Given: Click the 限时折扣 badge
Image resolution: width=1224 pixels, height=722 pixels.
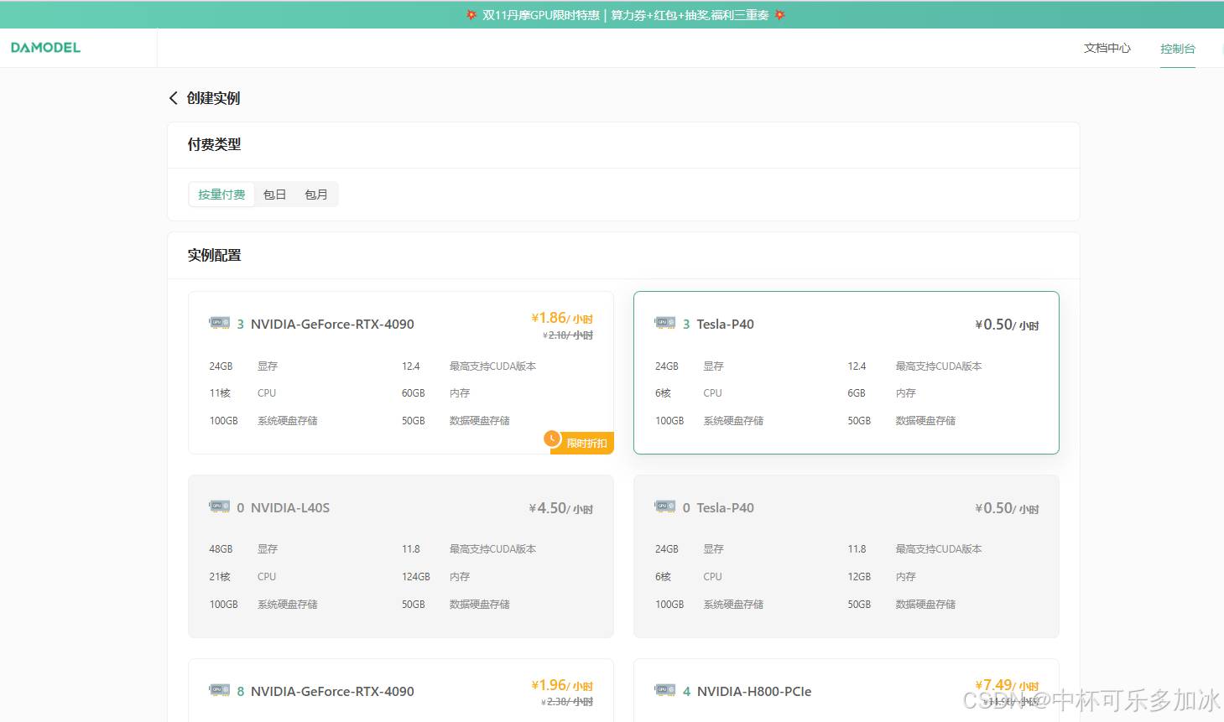Looking at the screenshot, I should click(x=582, y=443).
